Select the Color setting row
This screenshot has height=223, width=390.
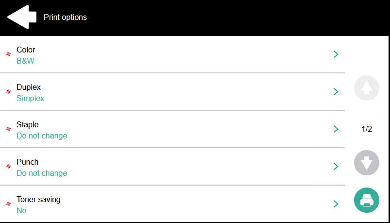[x=170, y=55]
